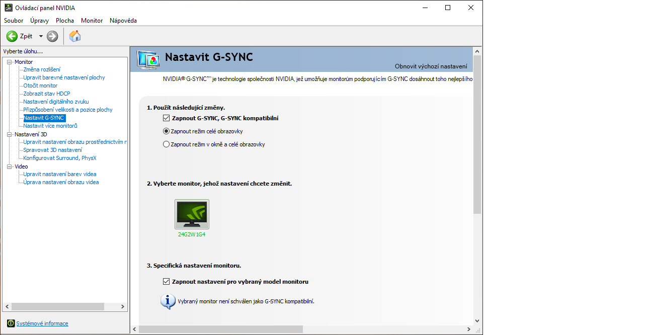Collapse the Nastavení 3D tree group
Image resolution: width=645 pixels, height=335 pixels.
click(x=9, y=134)
